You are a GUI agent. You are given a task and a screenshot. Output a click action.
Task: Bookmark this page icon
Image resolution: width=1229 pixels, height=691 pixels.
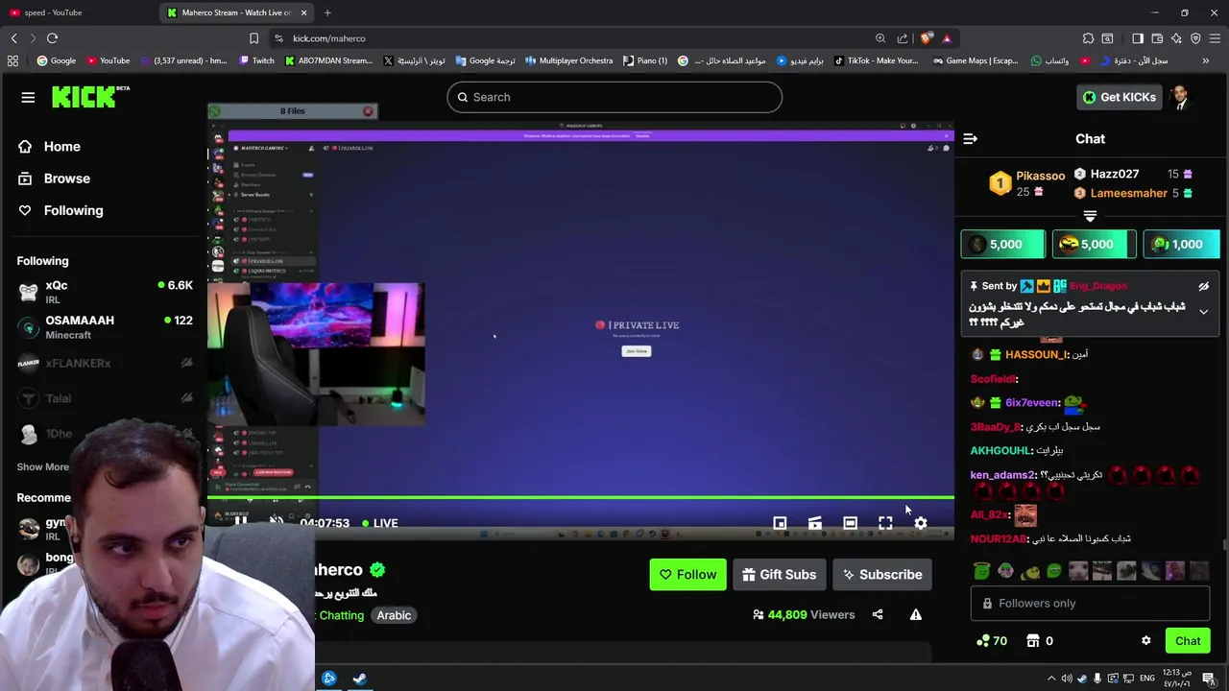pos(253,38)
